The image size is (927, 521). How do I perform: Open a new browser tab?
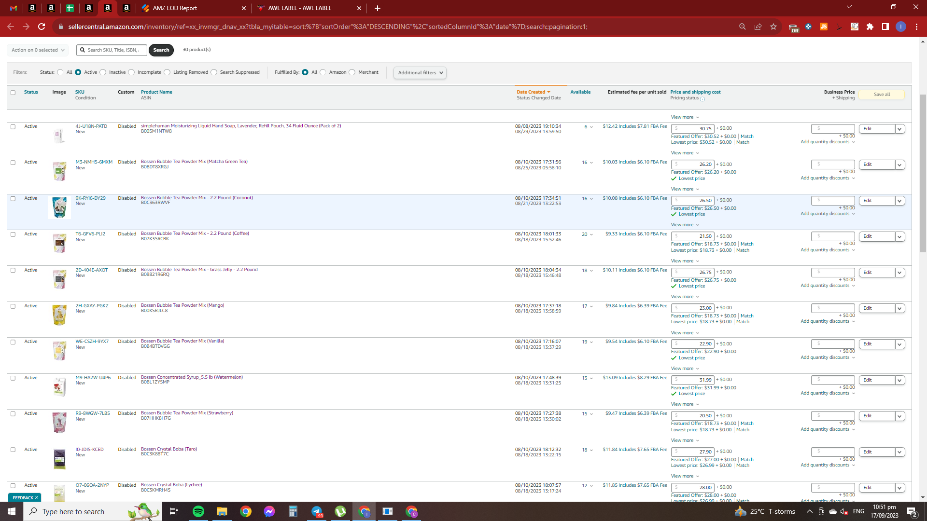pos(378,8)
